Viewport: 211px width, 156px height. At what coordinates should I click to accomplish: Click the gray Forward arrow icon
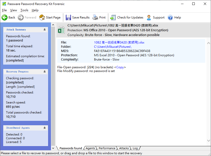21,17
